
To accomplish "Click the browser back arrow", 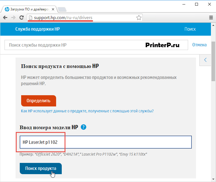I will 5,18.
